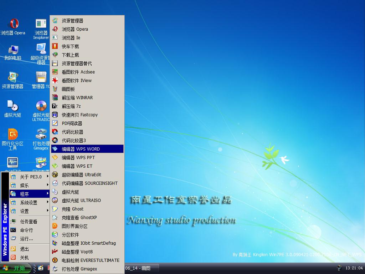Screen dimensions: 365x274
Task: Open the 虚拟光驱 desktop icon
Action: 13,108
